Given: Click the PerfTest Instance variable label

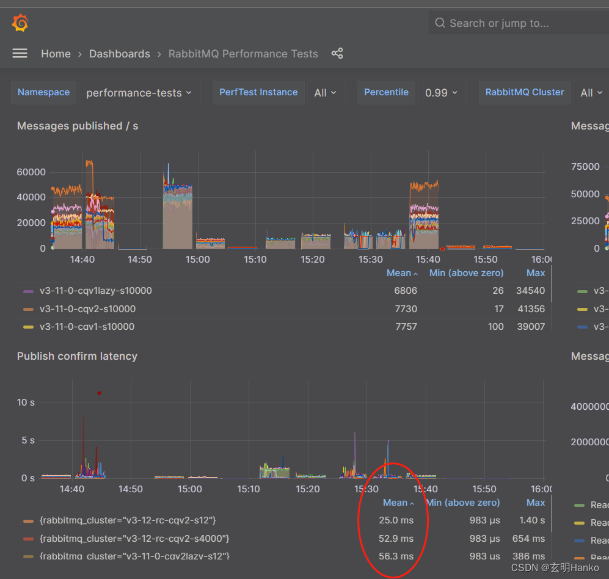Looking at the screenshot, I should [x=258, y=92].
